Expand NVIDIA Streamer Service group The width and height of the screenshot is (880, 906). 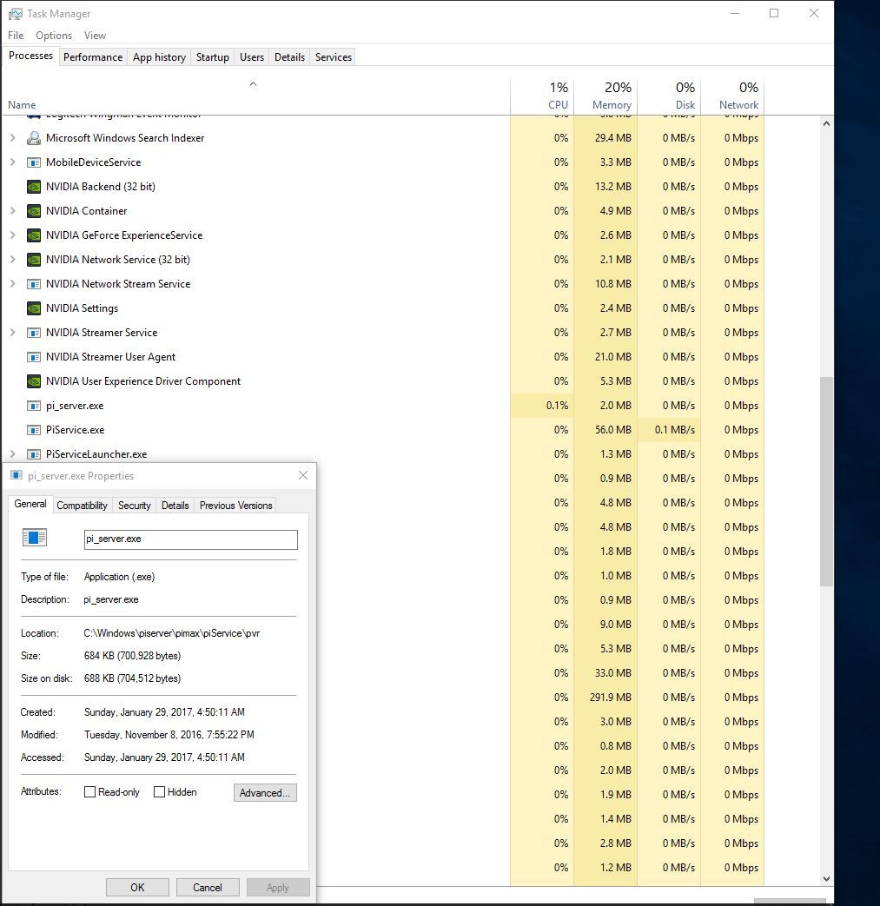pos(13,332)
